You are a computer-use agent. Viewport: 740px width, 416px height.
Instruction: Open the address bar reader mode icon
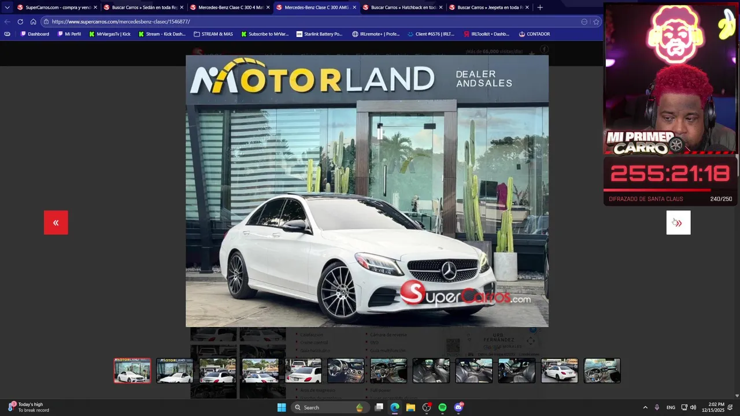click(584, 21)
